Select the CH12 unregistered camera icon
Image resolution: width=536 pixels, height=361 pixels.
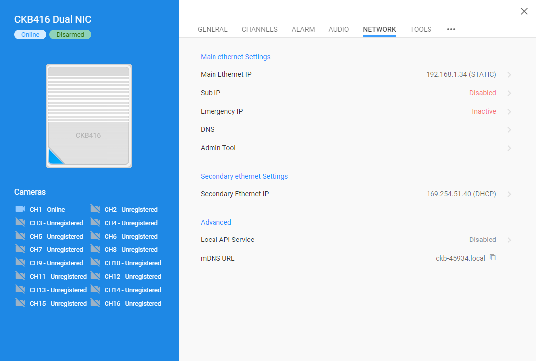95,276
